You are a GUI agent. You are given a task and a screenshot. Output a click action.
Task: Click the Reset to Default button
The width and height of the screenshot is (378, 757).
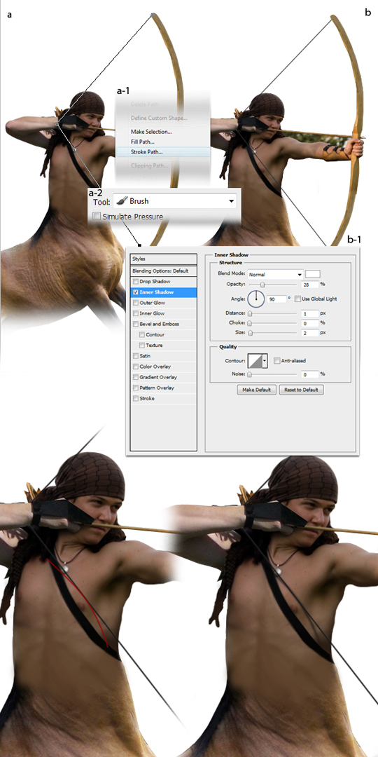click(301, 390)
